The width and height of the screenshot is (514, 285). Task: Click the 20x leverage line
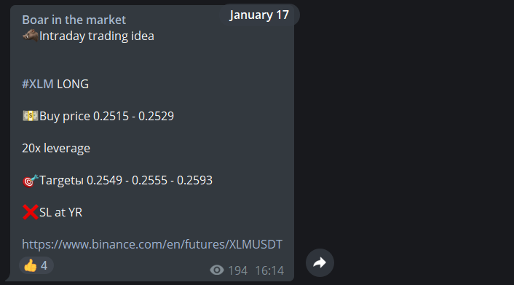click(56, 148)
